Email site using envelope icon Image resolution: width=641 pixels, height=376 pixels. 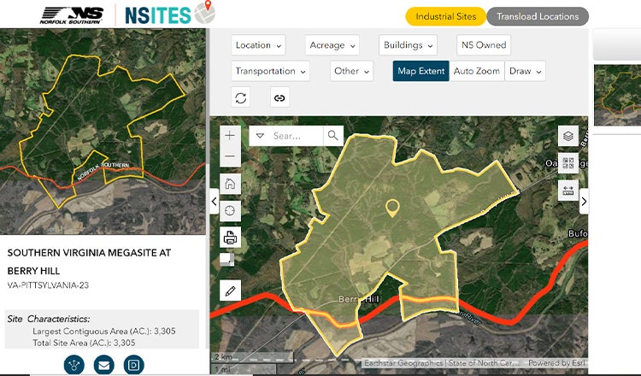pos(103,365)
